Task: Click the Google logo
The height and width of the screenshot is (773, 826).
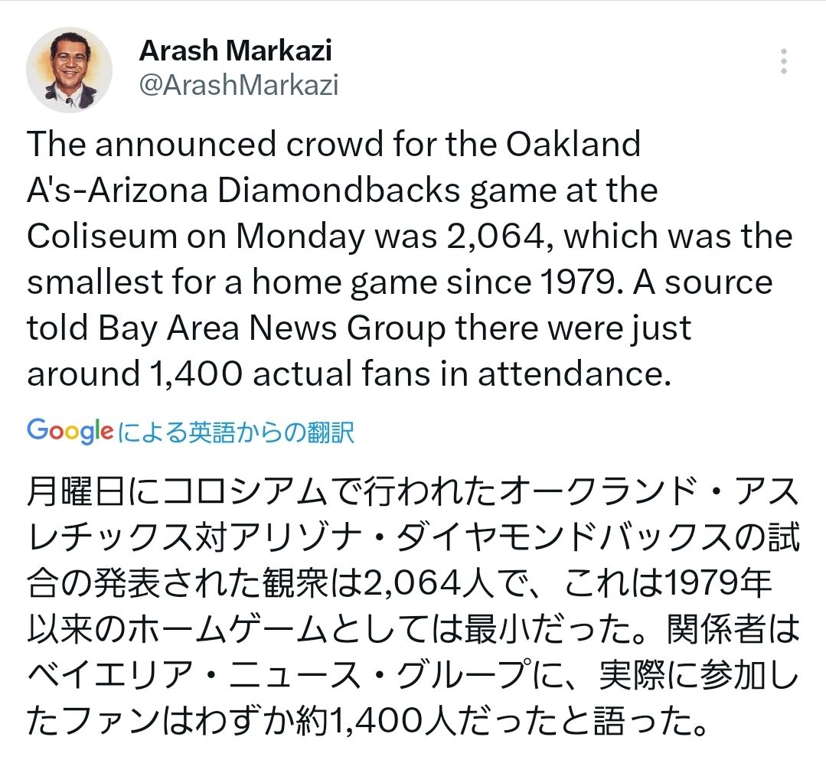Action: click(x=70, y=431)
